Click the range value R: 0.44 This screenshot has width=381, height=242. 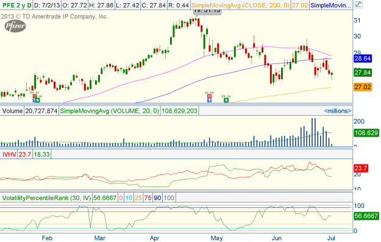point(179,5)
